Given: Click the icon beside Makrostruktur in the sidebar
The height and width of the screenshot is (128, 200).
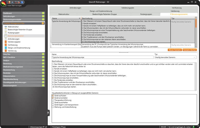Looking at the screenshot, I should 6,27.
